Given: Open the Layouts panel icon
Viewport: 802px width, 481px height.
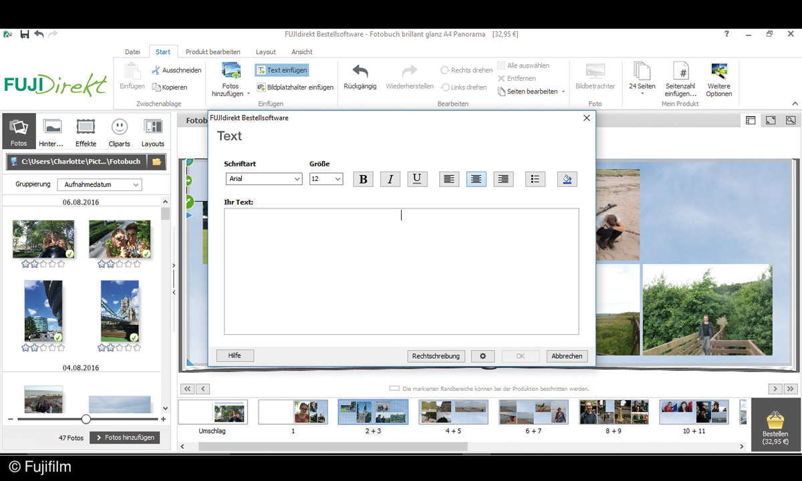Looking at the screenshot, I should click(152, 132).
